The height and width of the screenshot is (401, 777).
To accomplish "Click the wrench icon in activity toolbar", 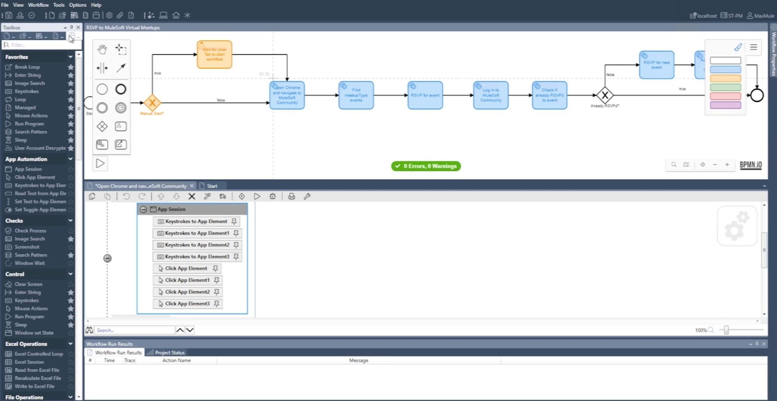I will tap(307, 196).
